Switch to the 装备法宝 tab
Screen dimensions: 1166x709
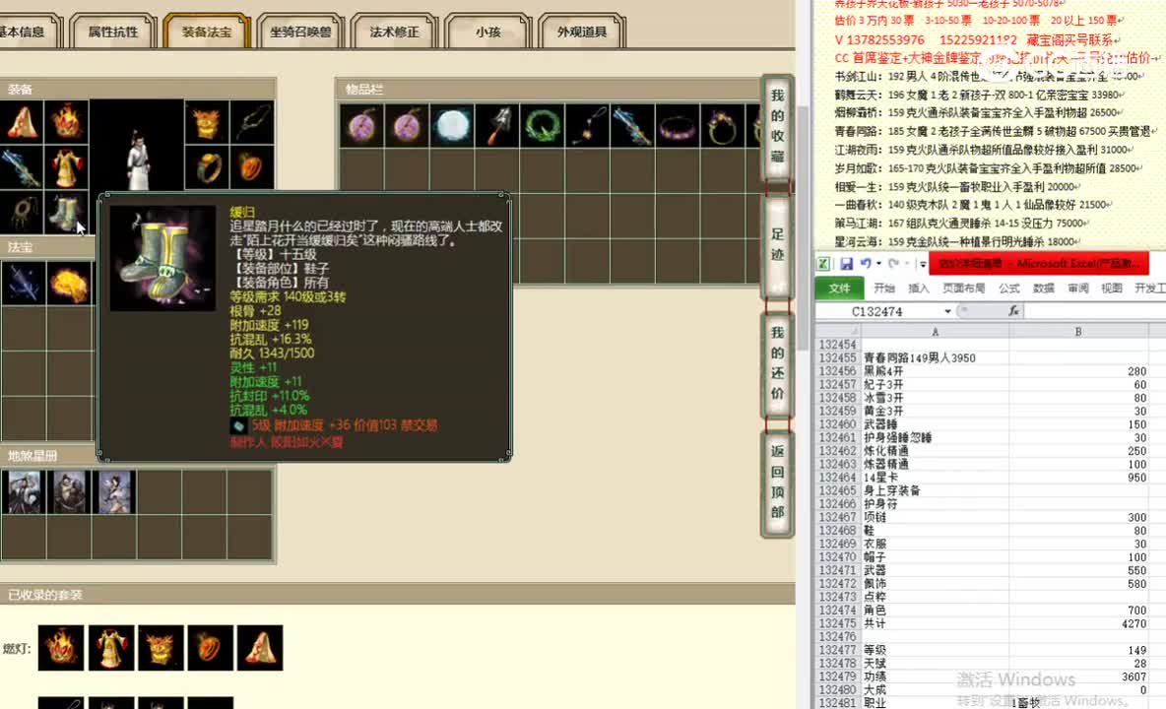pyautogui.click(x=207, y=32)
